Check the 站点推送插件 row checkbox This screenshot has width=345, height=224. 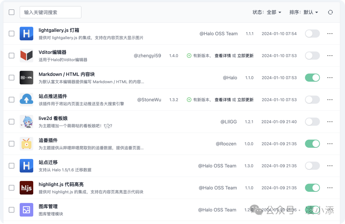(x=12, y=100)
